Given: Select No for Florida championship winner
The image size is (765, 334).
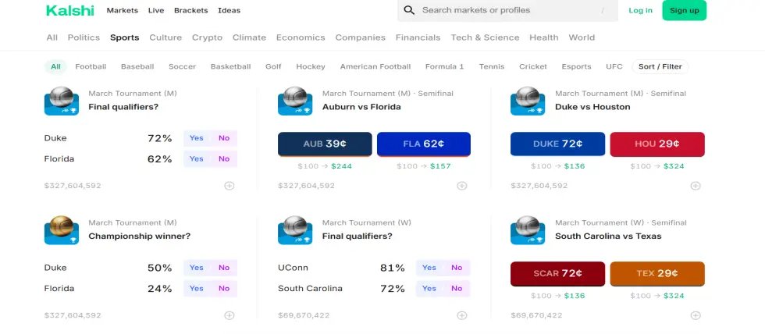Looking at the screenshot, I should (x=224, y=289).
